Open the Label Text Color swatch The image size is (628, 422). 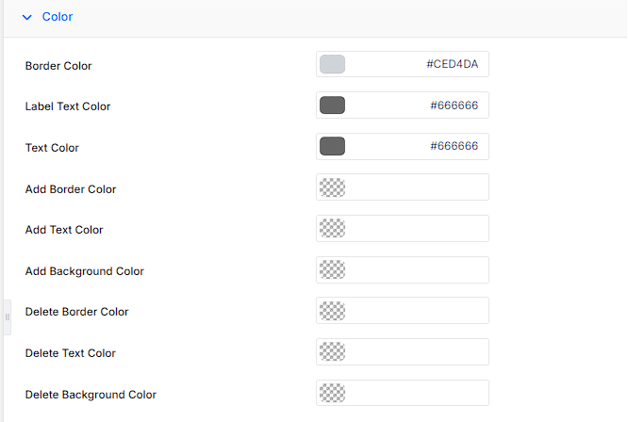coord(332,105)
